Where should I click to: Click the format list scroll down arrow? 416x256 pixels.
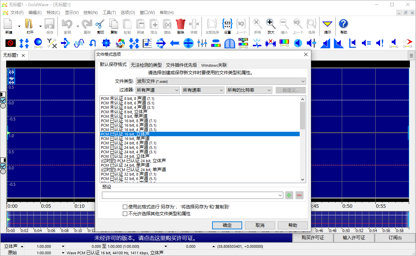point(302,180)
